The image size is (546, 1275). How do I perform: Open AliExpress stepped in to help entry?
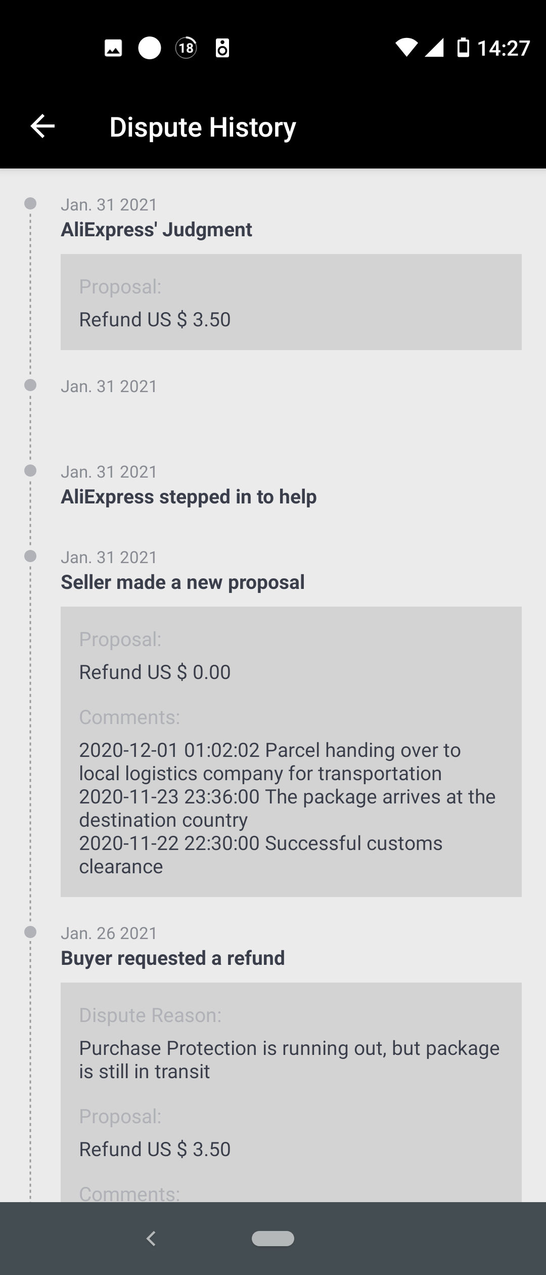pos(189,497)
